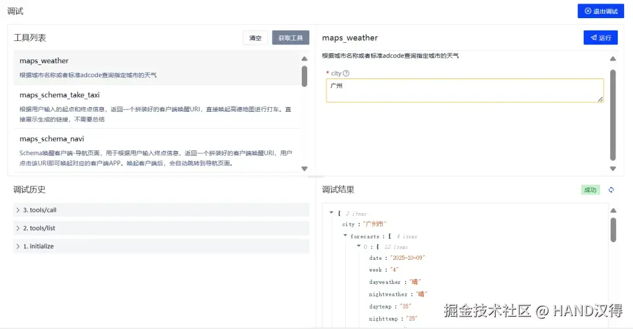Collapse the forecasts array node
The width and height of the screenshot is (633, 329).
pyautogui.click(x=345, y=235)
